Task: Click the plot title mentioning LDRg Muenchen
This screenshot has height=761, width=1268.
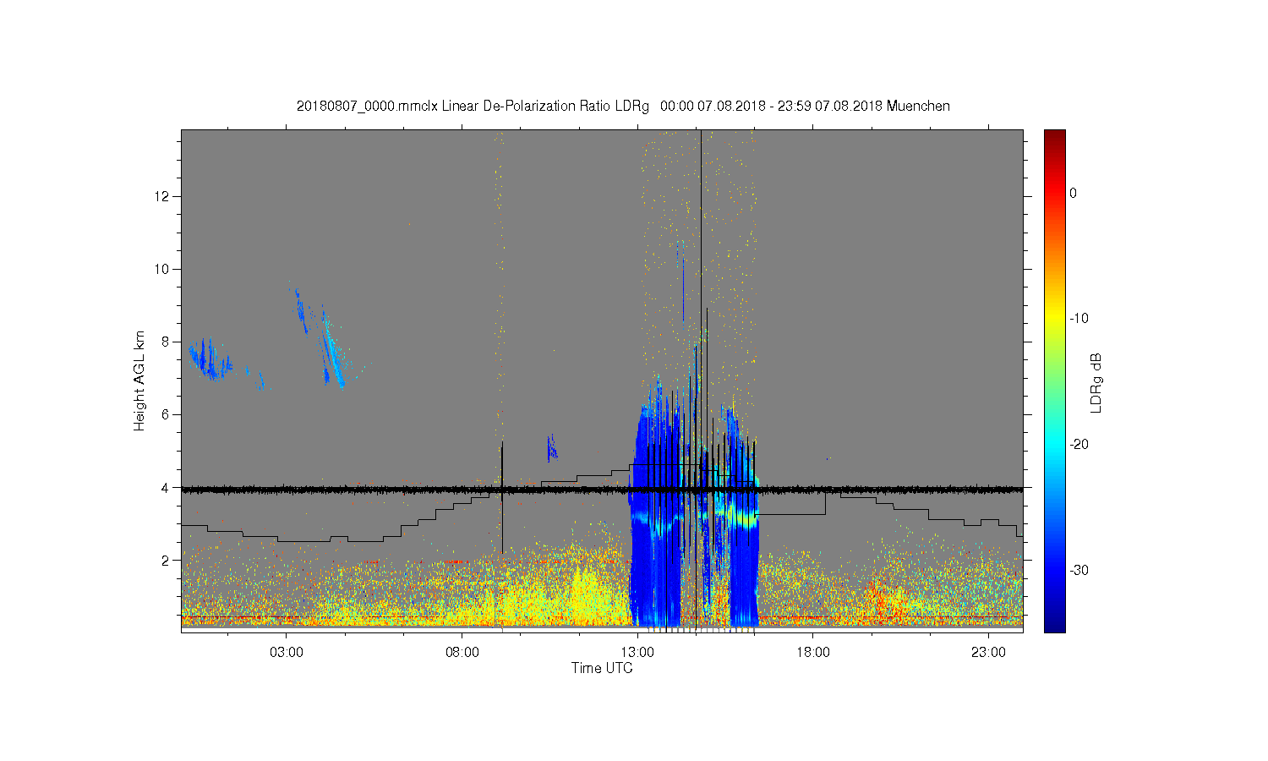Action: [x=623, y=107]
